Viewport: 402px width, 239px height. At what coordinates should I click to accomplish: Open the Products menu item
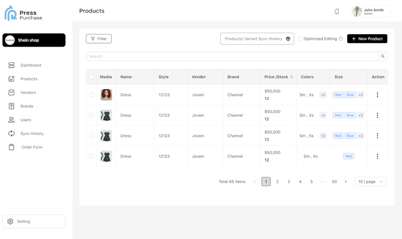[29, 79]
